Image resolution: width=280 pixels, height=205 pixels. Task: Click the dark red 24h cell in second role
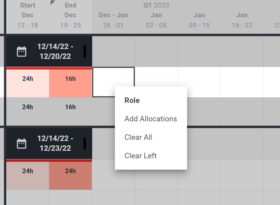coord(71,176)
